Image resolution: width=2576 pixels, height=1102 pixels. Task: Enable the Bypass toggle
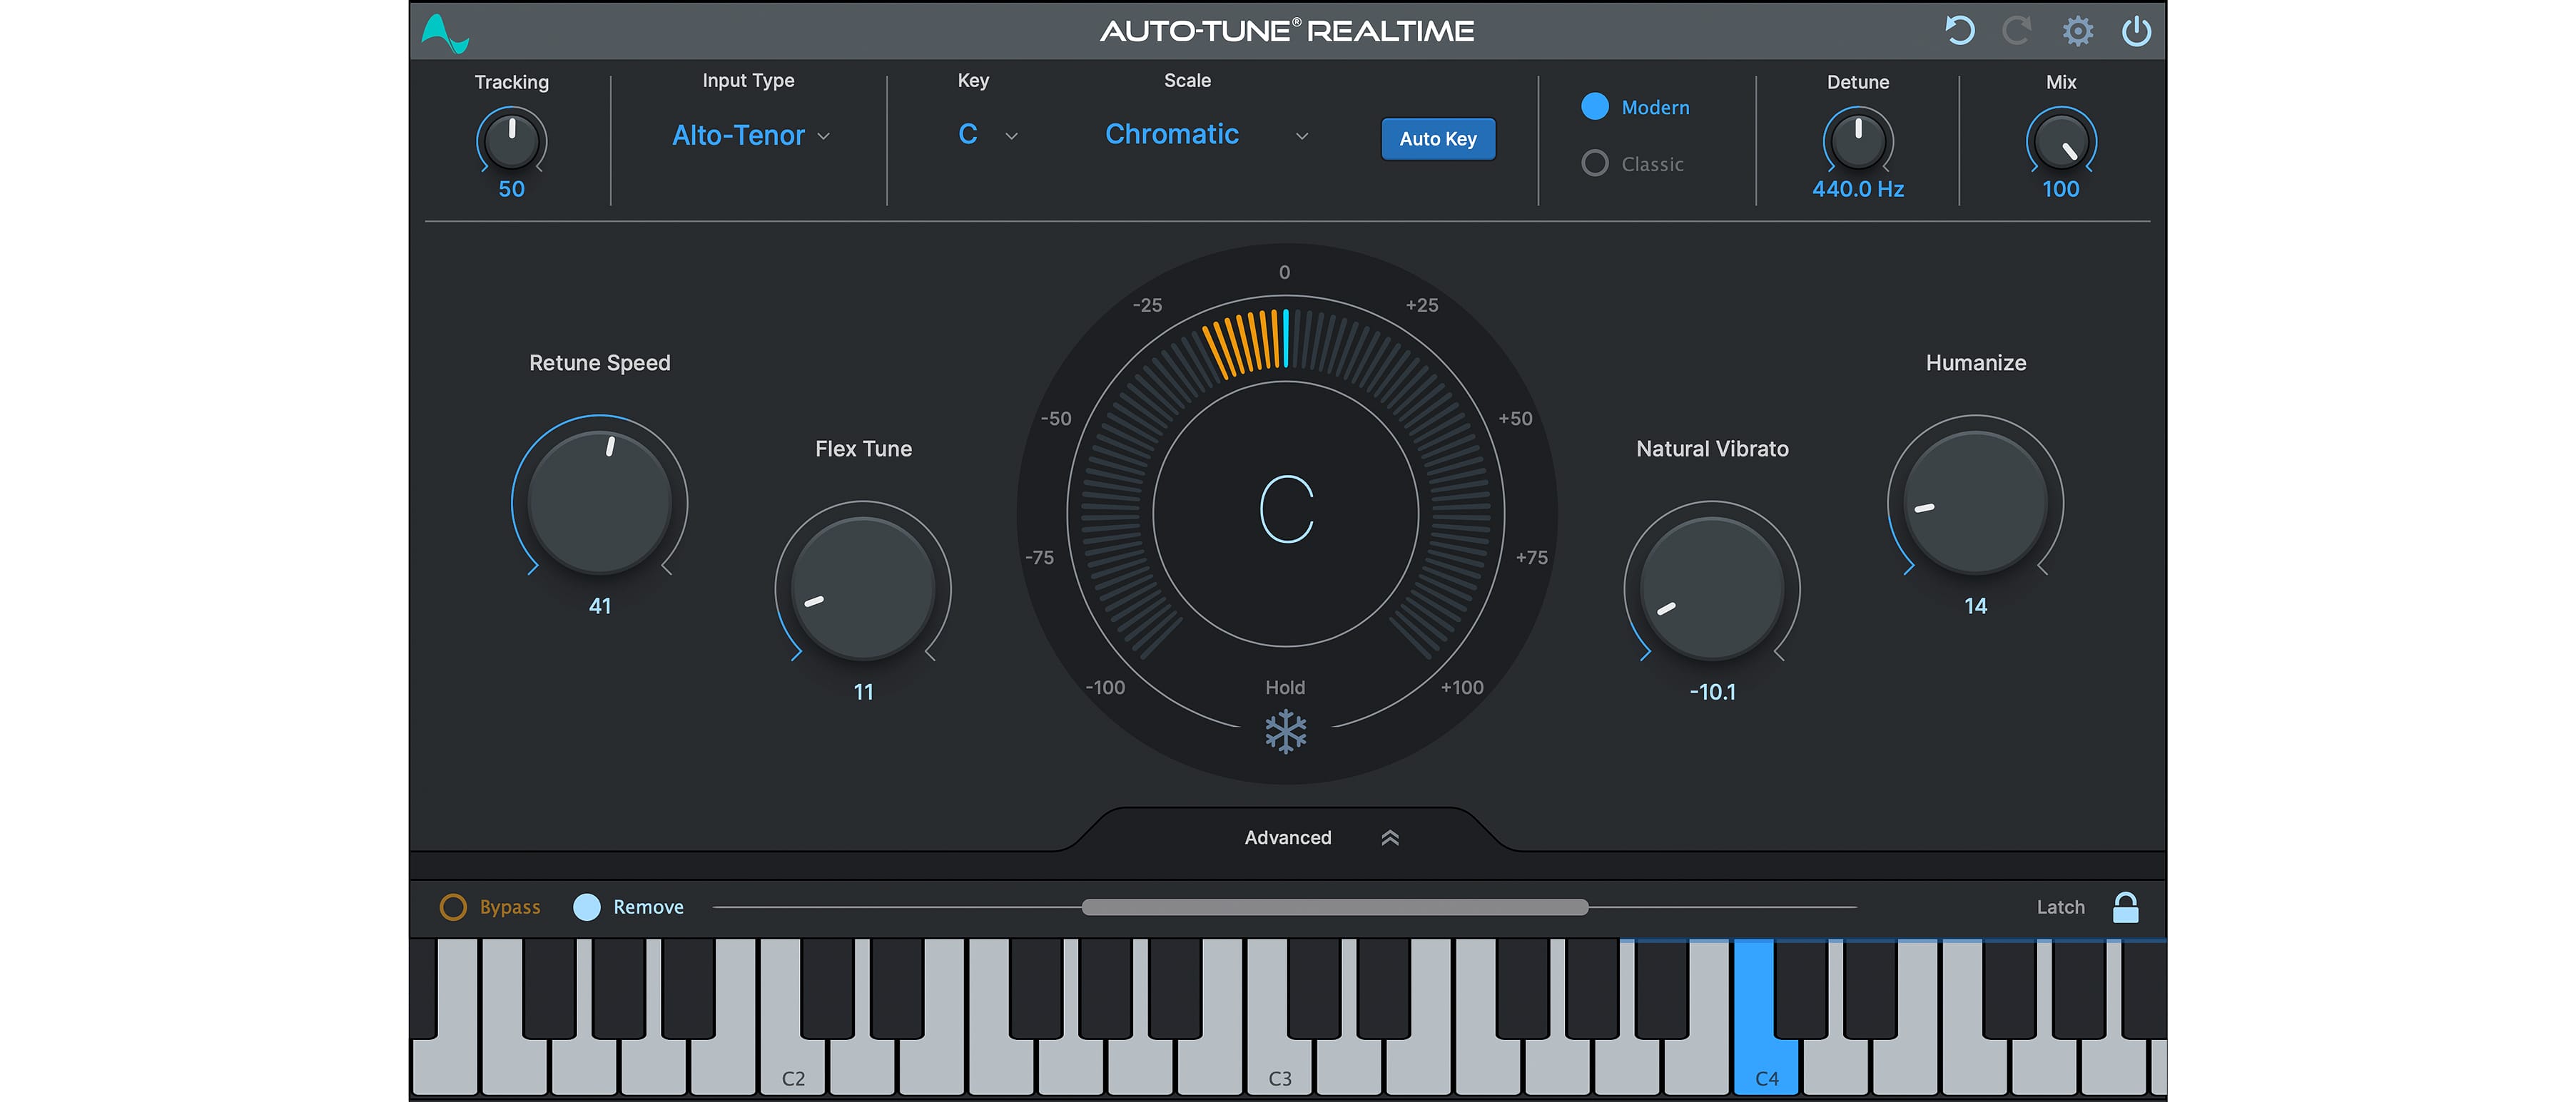453,907
